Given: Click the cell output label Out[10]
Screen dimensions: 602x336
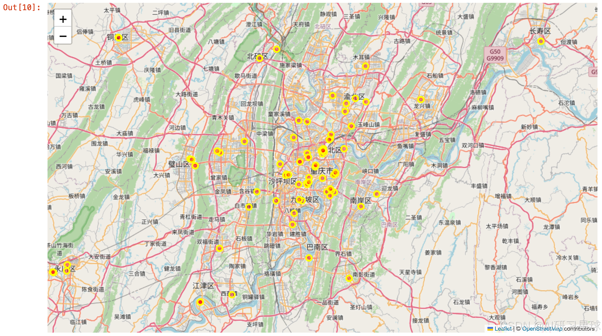Looking at the screenshot, I should click(21, 8).
